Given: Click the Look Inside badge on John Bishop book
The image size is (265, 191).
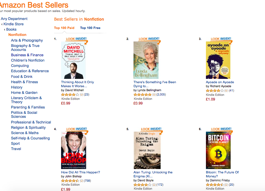Looking at the screenshot, I should point(76,129).
